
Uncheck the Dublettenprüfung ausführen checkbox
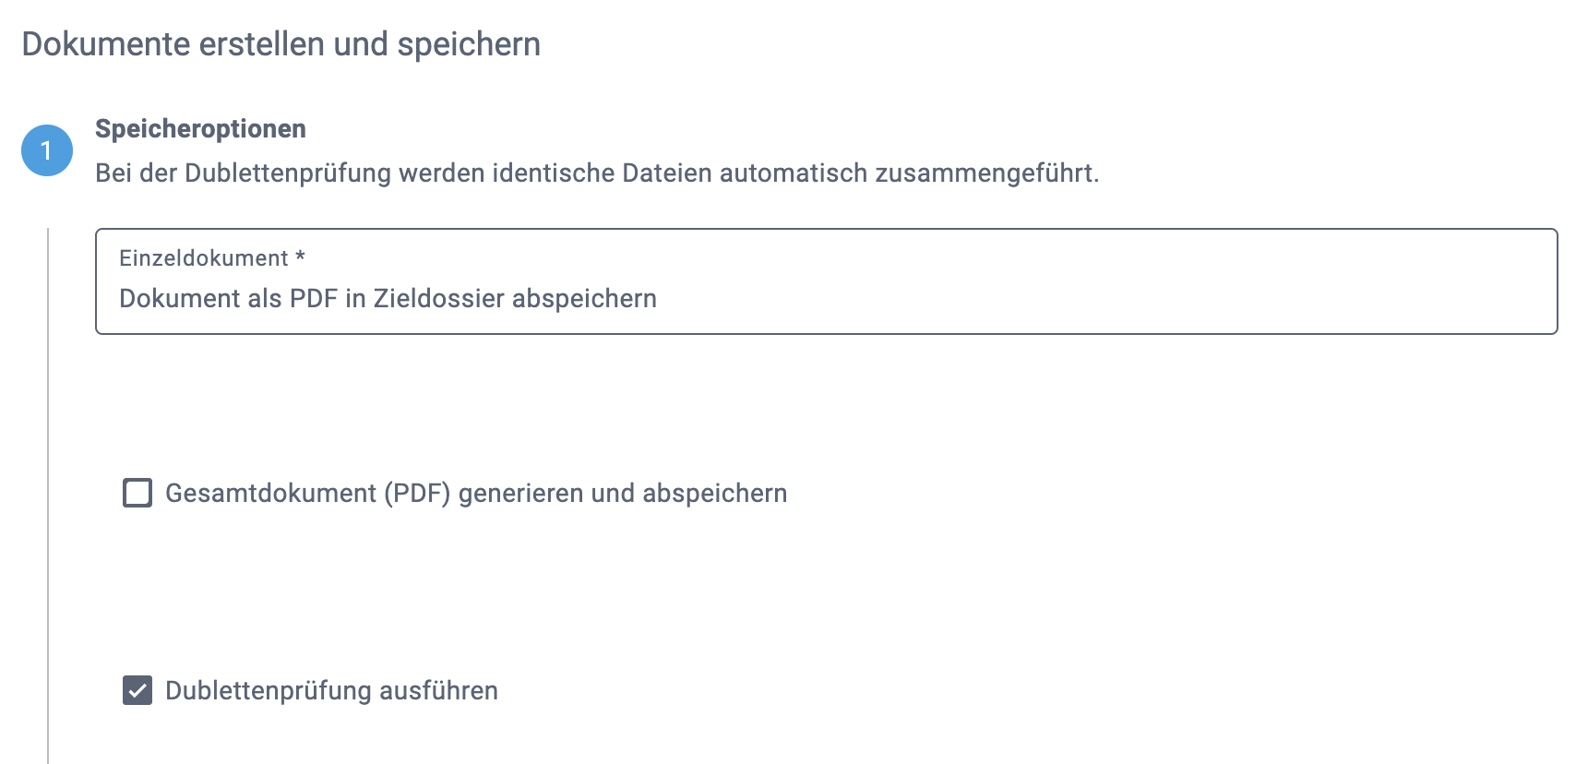point(137,690)
